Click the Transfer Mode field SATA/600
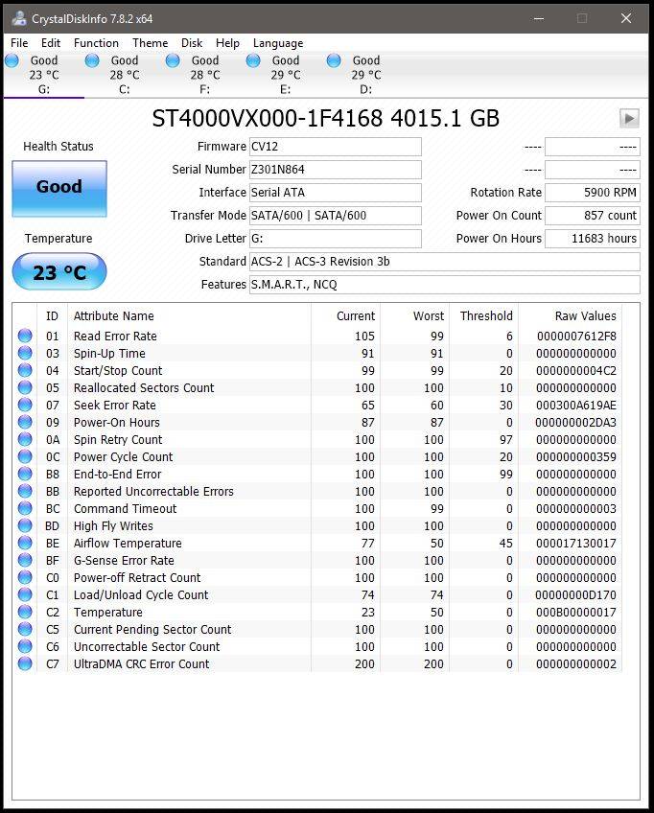The image size is (654, 813). (335, 215)
